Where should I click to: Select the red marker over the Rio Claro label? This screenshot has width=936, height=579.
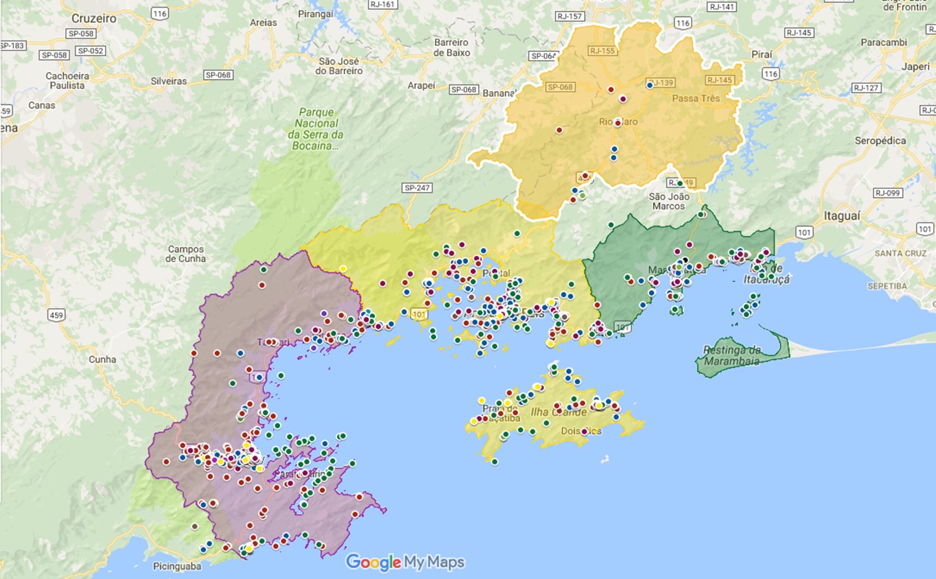[x=617, y=123]
